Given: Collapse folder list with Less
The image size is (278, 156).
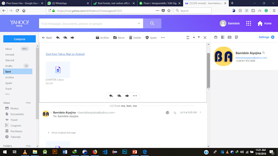Looking at the screenshot, I should (7, 94).
